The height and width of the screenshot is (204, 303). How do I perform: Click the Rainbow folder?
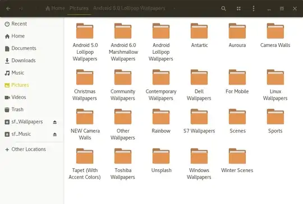[x=161, y=121]
